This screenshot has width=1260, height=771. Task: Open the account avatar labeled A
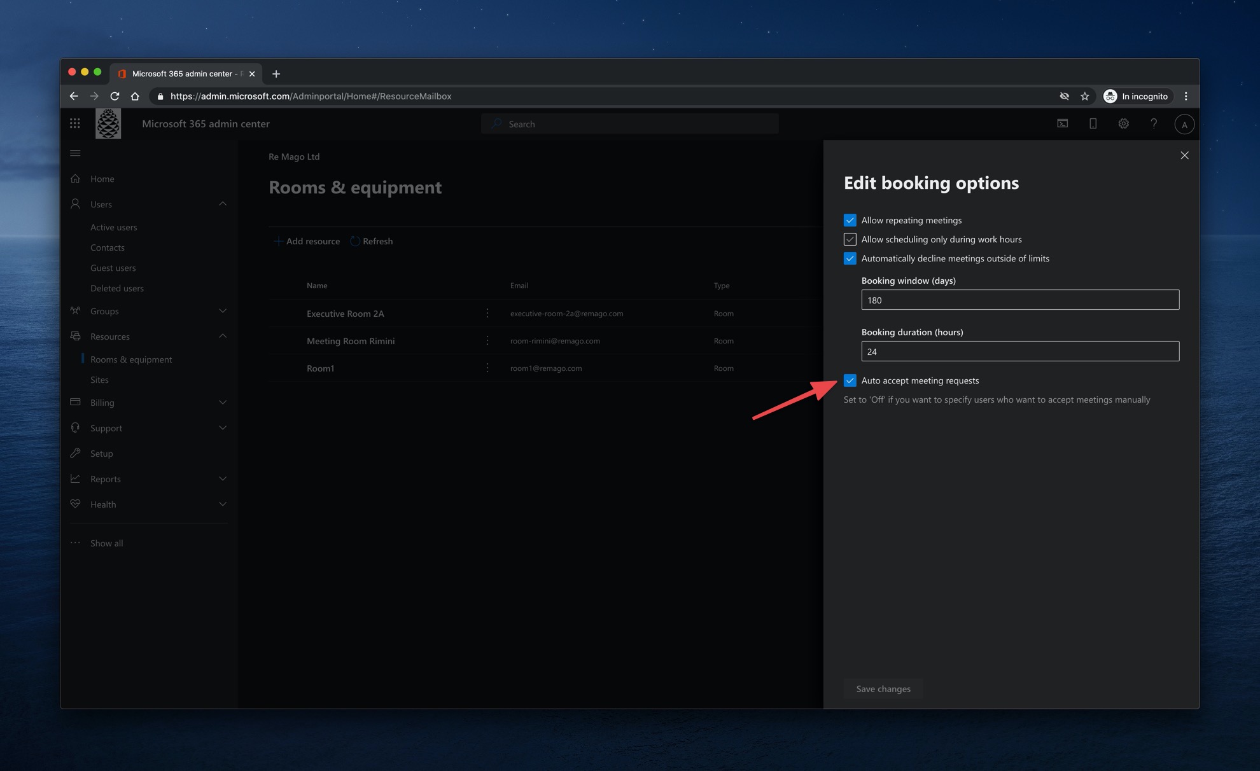[x=1184, y=125]
